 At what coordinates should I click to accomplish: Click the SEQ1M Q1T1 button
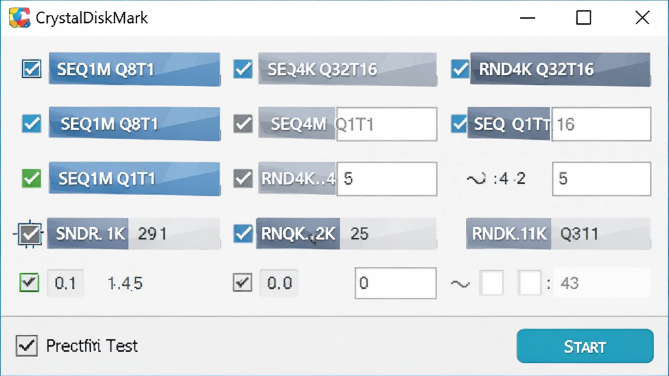pyautogui.click(x=135, y=179)
